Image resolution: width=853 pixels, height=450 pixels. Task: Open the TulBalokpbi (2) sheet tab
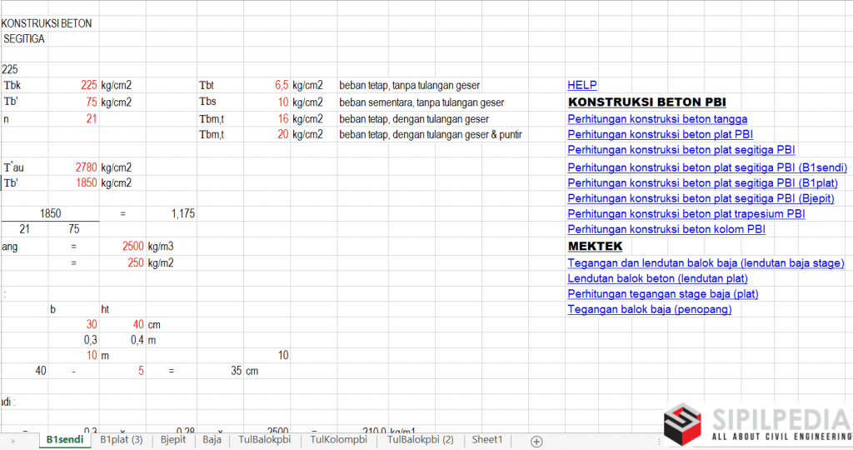pos(420,439)
